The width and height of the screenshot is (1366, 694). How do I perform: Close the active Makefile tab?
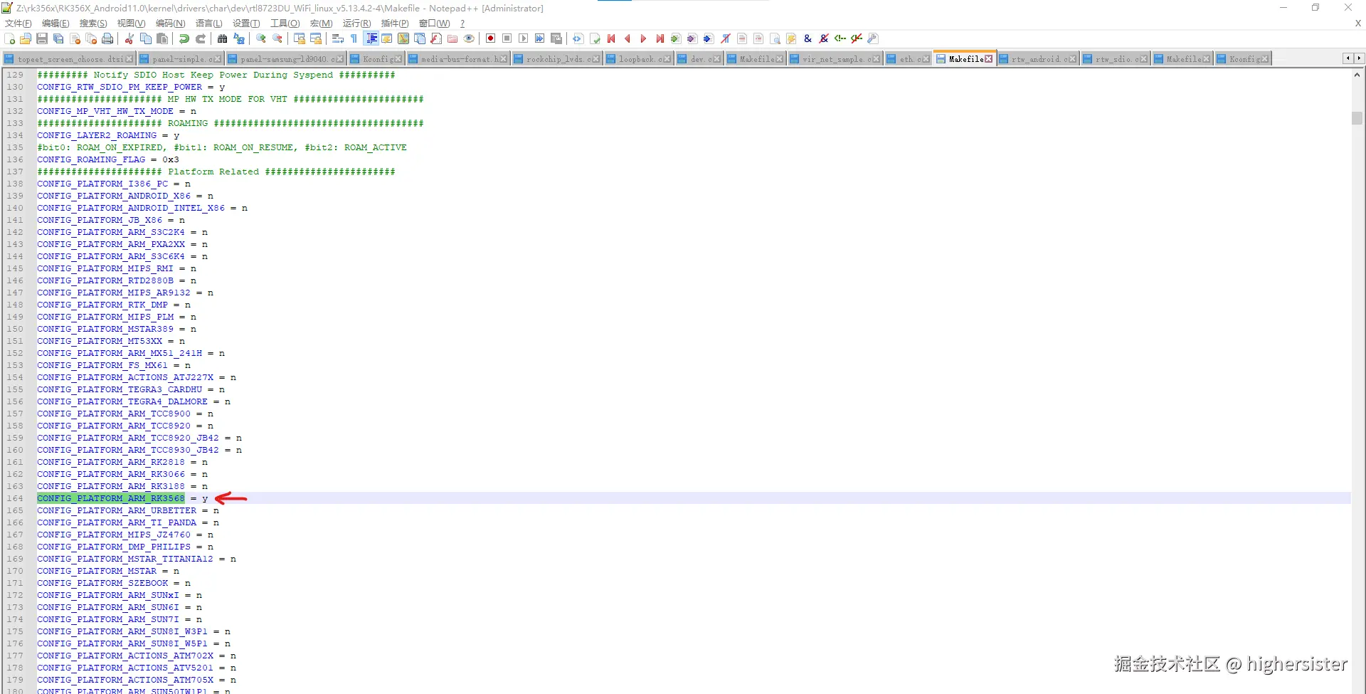click(x=988, y=59)
